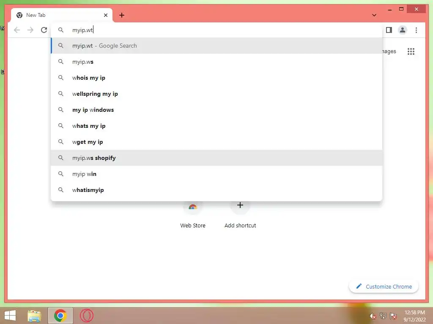Choose the my ip windows suggestion
The height and width of the screenshot is (324, 433).
tap(217, 110)
